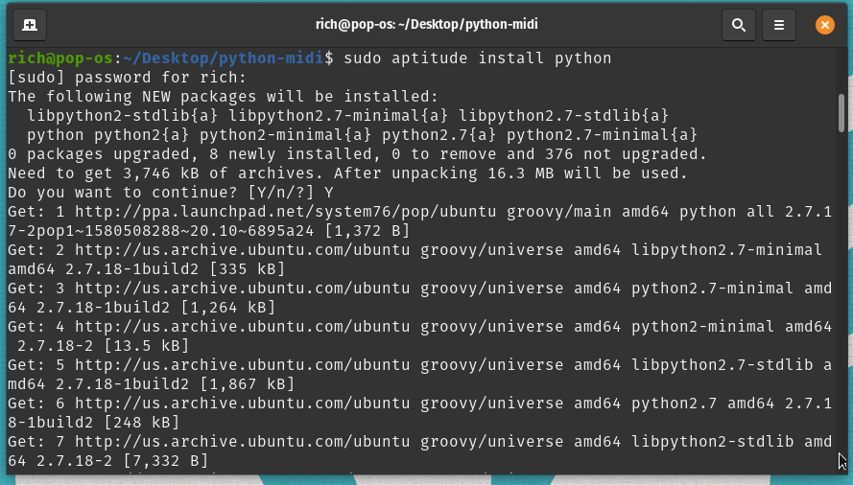Screen dimensions: 853x485
Task: Click 'Need to get 3,746 kB of archives' line
Action: tap(347, 173)
